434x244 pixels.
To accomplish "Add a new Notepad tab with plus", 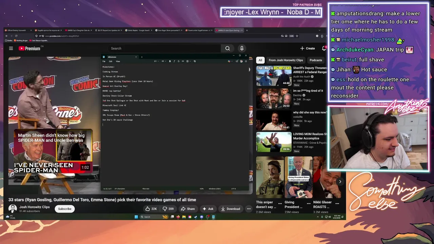I will point(142,57).
